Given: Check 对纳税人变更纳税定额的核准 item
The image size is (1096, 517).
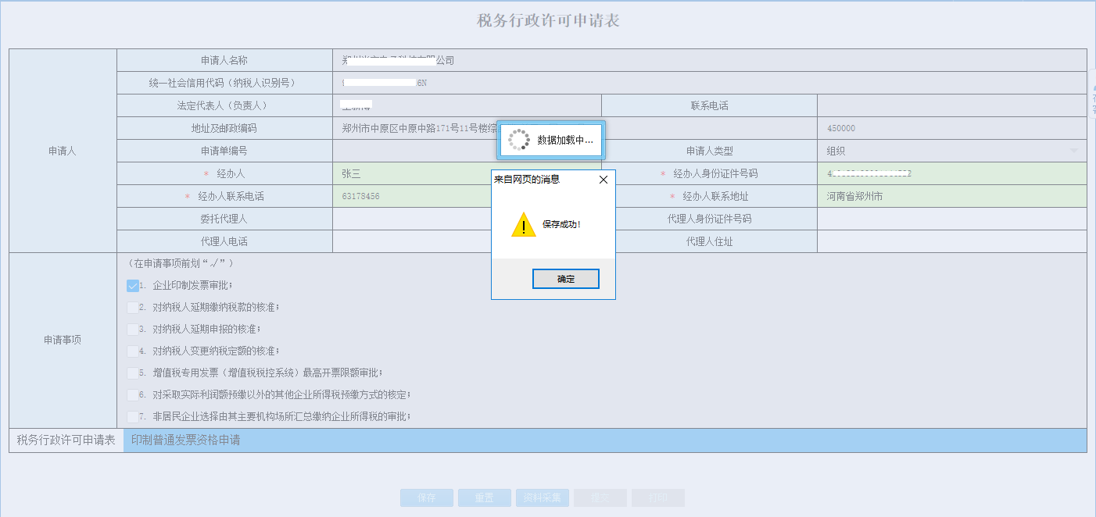Looking at the screenshot, I should [131, 351].
